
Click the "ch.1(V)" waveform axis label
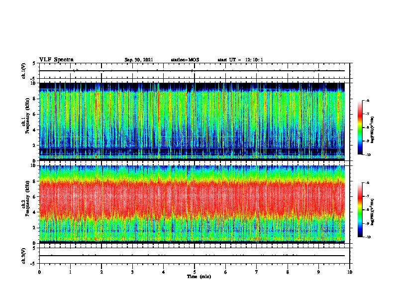pyautogui.click(x=23, y=71)
